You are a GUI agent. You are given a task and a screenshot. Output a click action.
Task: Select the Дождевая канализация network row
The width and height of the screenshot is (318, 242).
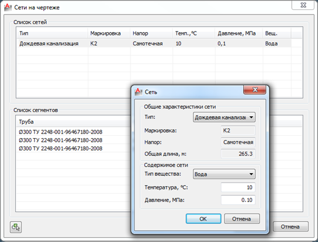[154, 44]
